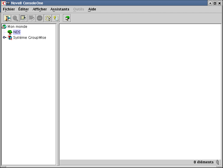
Task: Select the Système GroupWise label
Action: 30,38
